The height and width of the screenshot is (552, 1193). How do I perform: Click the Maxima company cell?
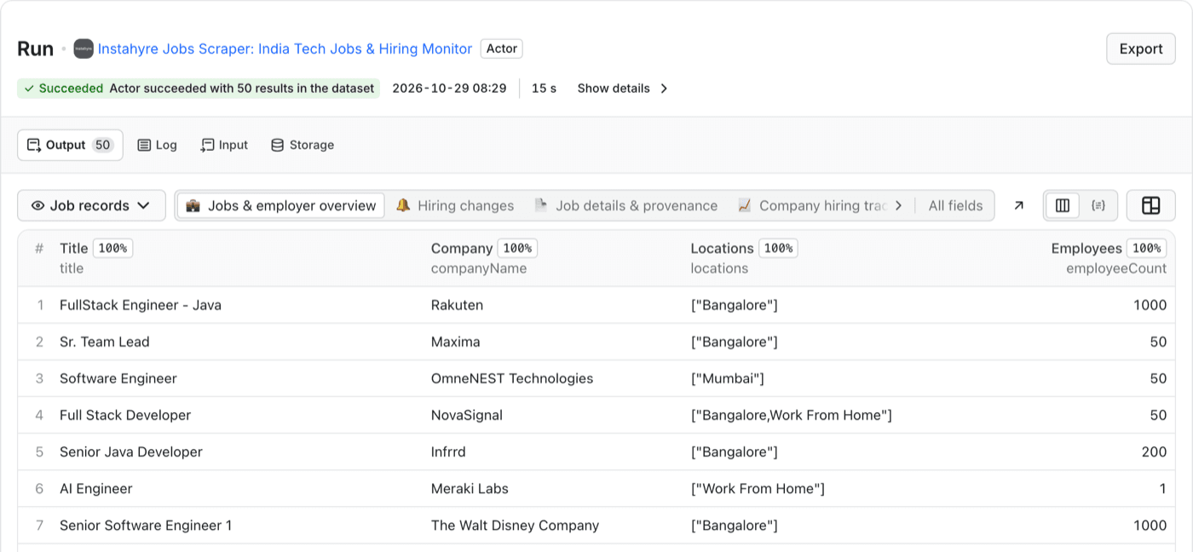click(x=456, y=342)
